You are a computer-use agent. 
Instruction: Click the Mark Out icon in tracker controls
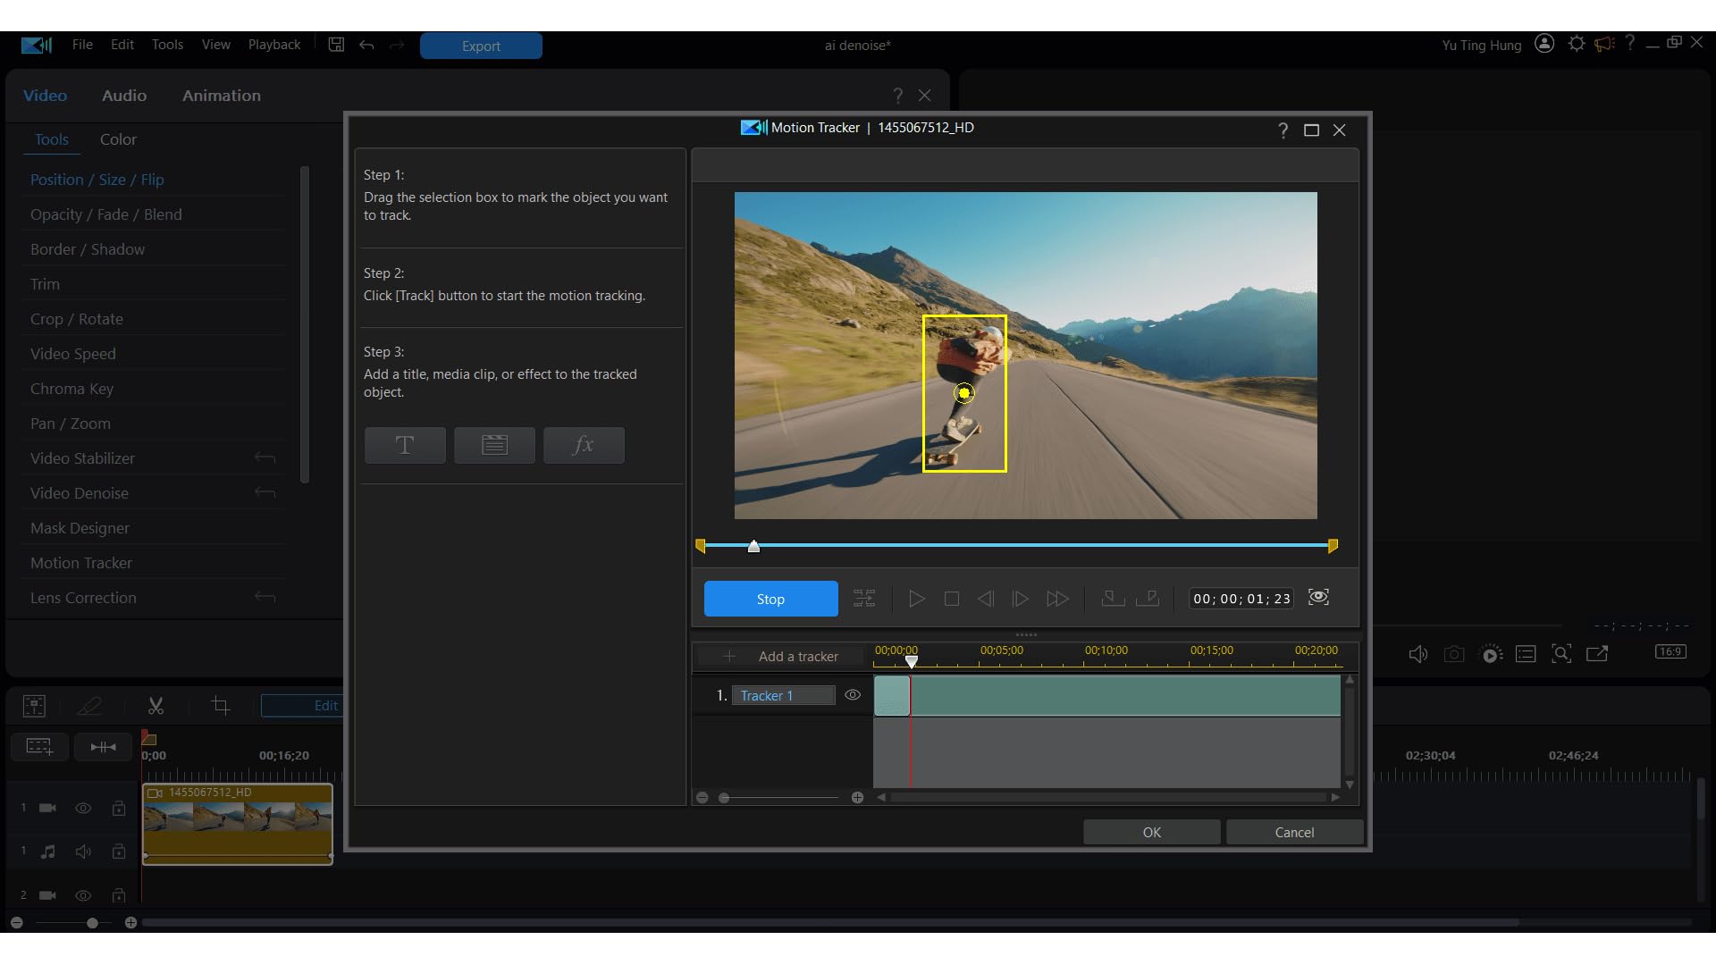[x=1148, y=599]
